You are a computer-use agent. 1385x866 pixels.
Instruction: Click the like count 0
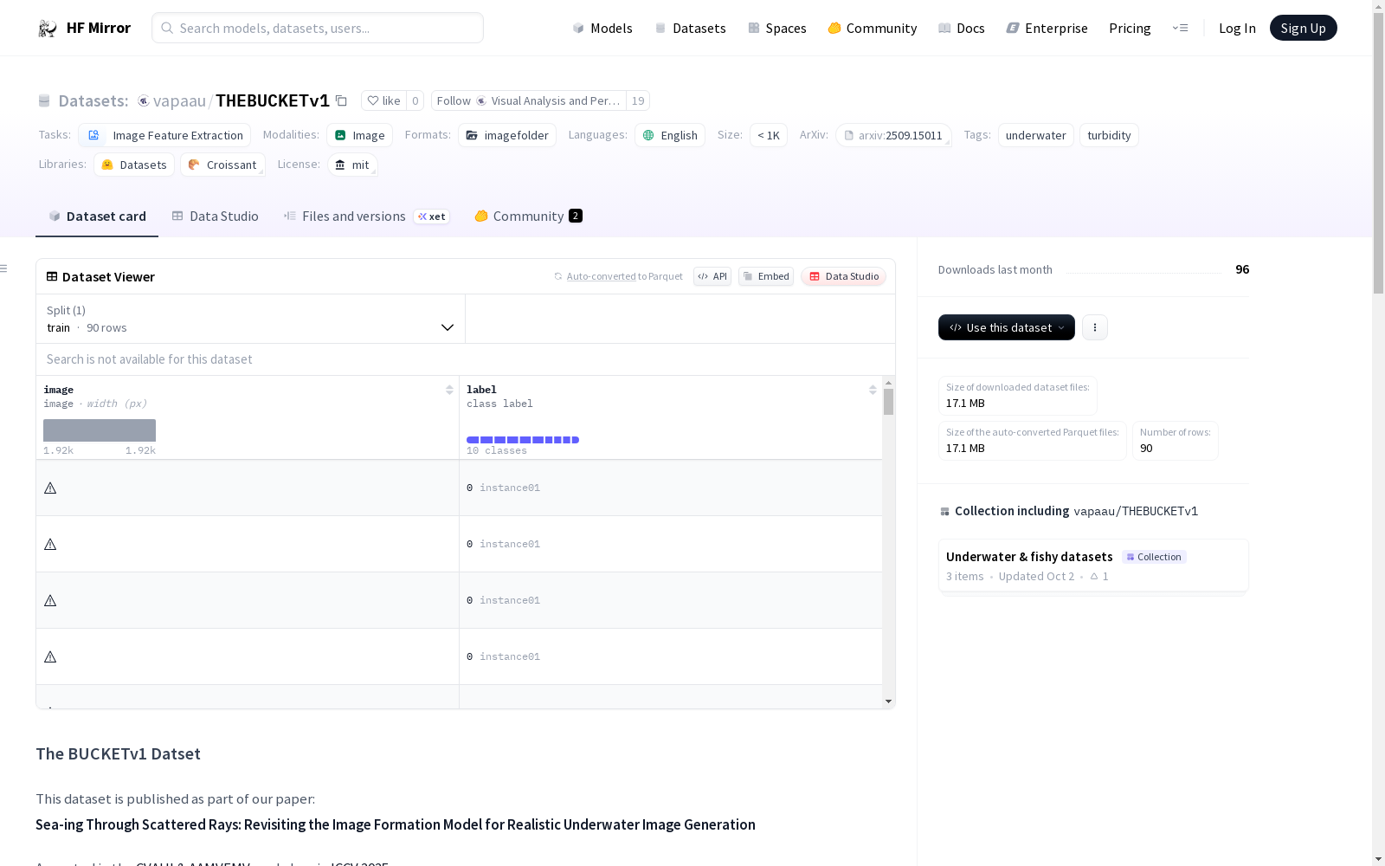[415, 100]
